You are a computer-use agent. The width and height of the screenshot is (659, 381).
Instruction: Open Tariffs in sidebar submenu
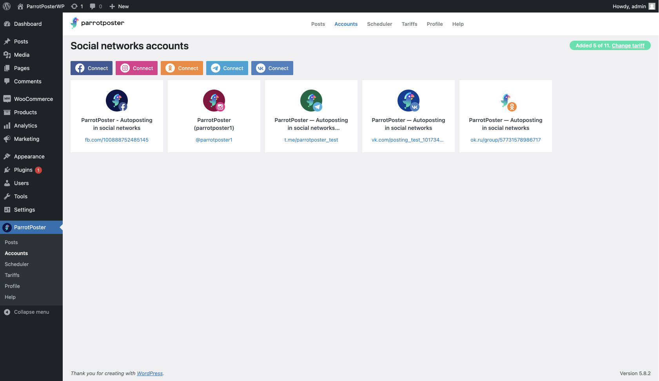(12, 275)
